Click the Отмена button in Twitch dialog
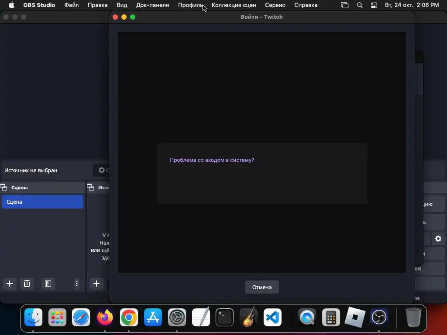Image resolution: width=447 pixels, height=335 pixels. tap(262, 287)
